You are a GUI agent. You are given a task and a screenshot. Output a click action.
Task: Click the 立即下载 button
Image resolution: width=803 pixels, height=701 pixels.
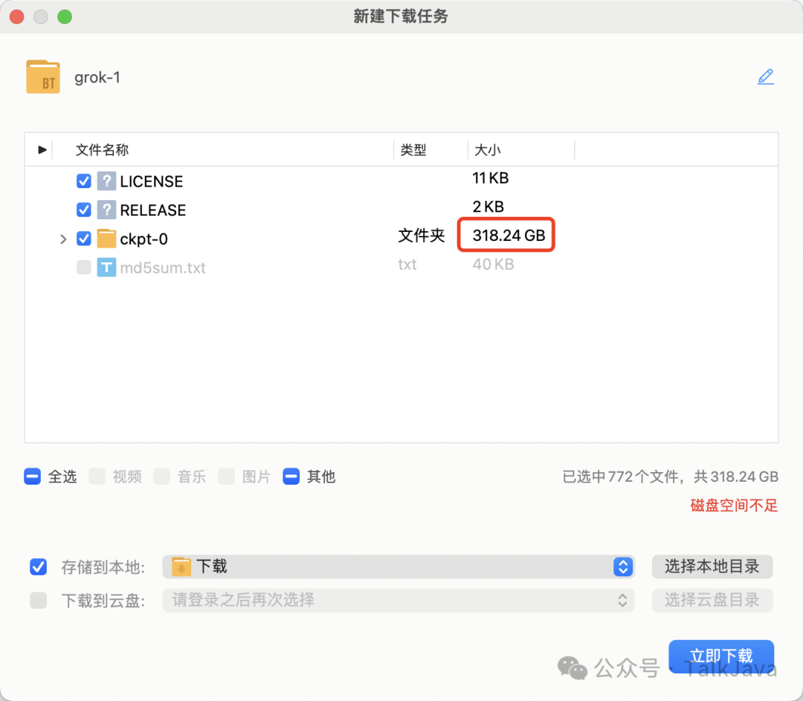pos(720,656)
